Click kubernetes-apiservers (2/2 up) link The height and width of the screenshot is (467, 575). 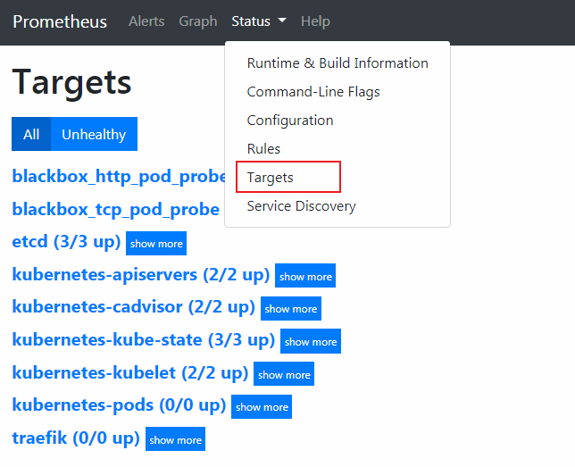click(x=141, y=274)
